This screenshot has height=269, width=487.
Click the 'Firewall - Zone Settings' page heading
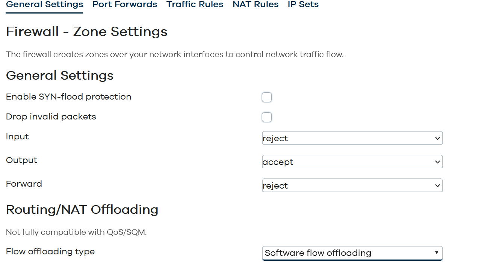(87, 32)
